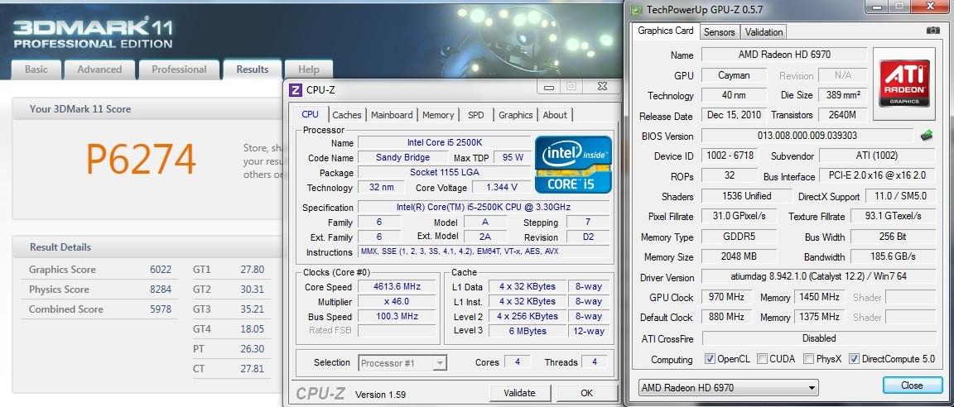The width and height of the screenshot is (954, 407).
Task: Open the Validation tab in GPU-Z
Action: [764, 32]
